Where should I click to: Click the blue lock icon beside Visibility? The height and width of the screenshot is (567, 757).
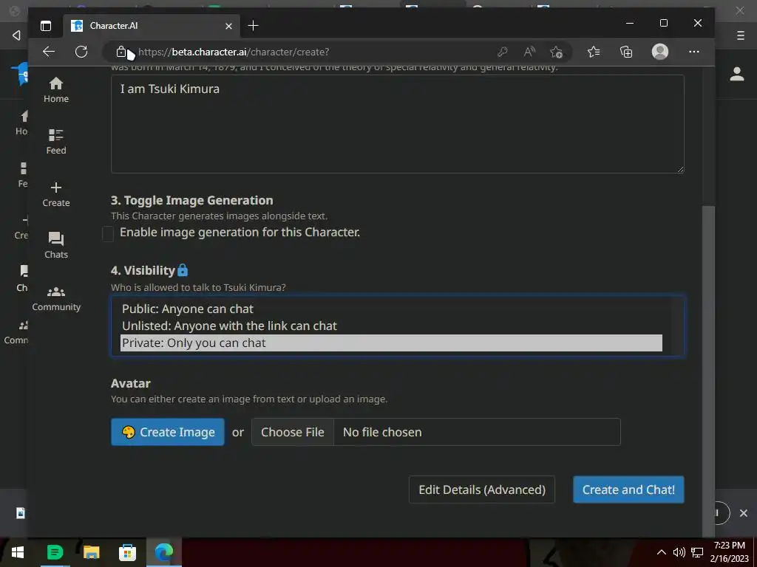click(183, 270)
